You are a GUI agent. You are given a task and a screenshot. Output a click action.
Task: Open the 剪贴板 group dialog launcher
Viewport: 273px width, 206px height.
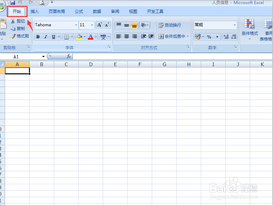tap(29, 47)
